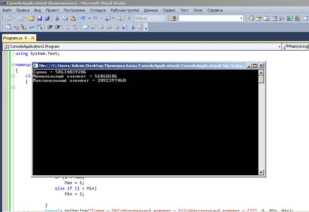Click the Save floppy disk icon
Image resolution: width=309 pixels, height=212 pixels.
pos(40,18)
